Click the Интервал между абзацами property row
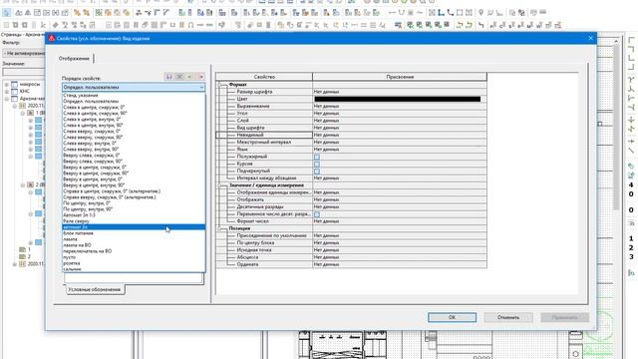 (x=352, y=179)
